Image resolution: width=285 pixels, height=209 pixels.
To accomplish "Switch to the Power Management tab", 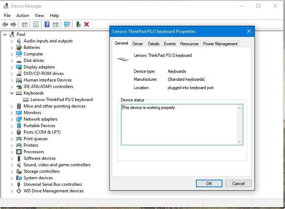I will pyautogui.click(x=220, y=44).
